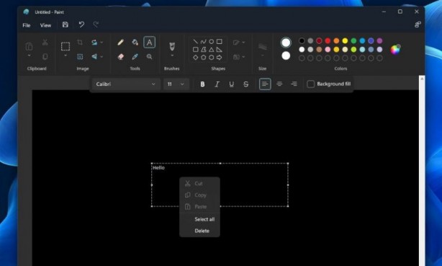Select the Fill bucket tool

135,43
